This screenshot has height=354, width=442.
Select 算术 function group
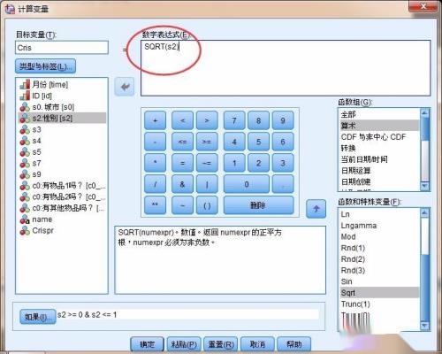(379, 126)
